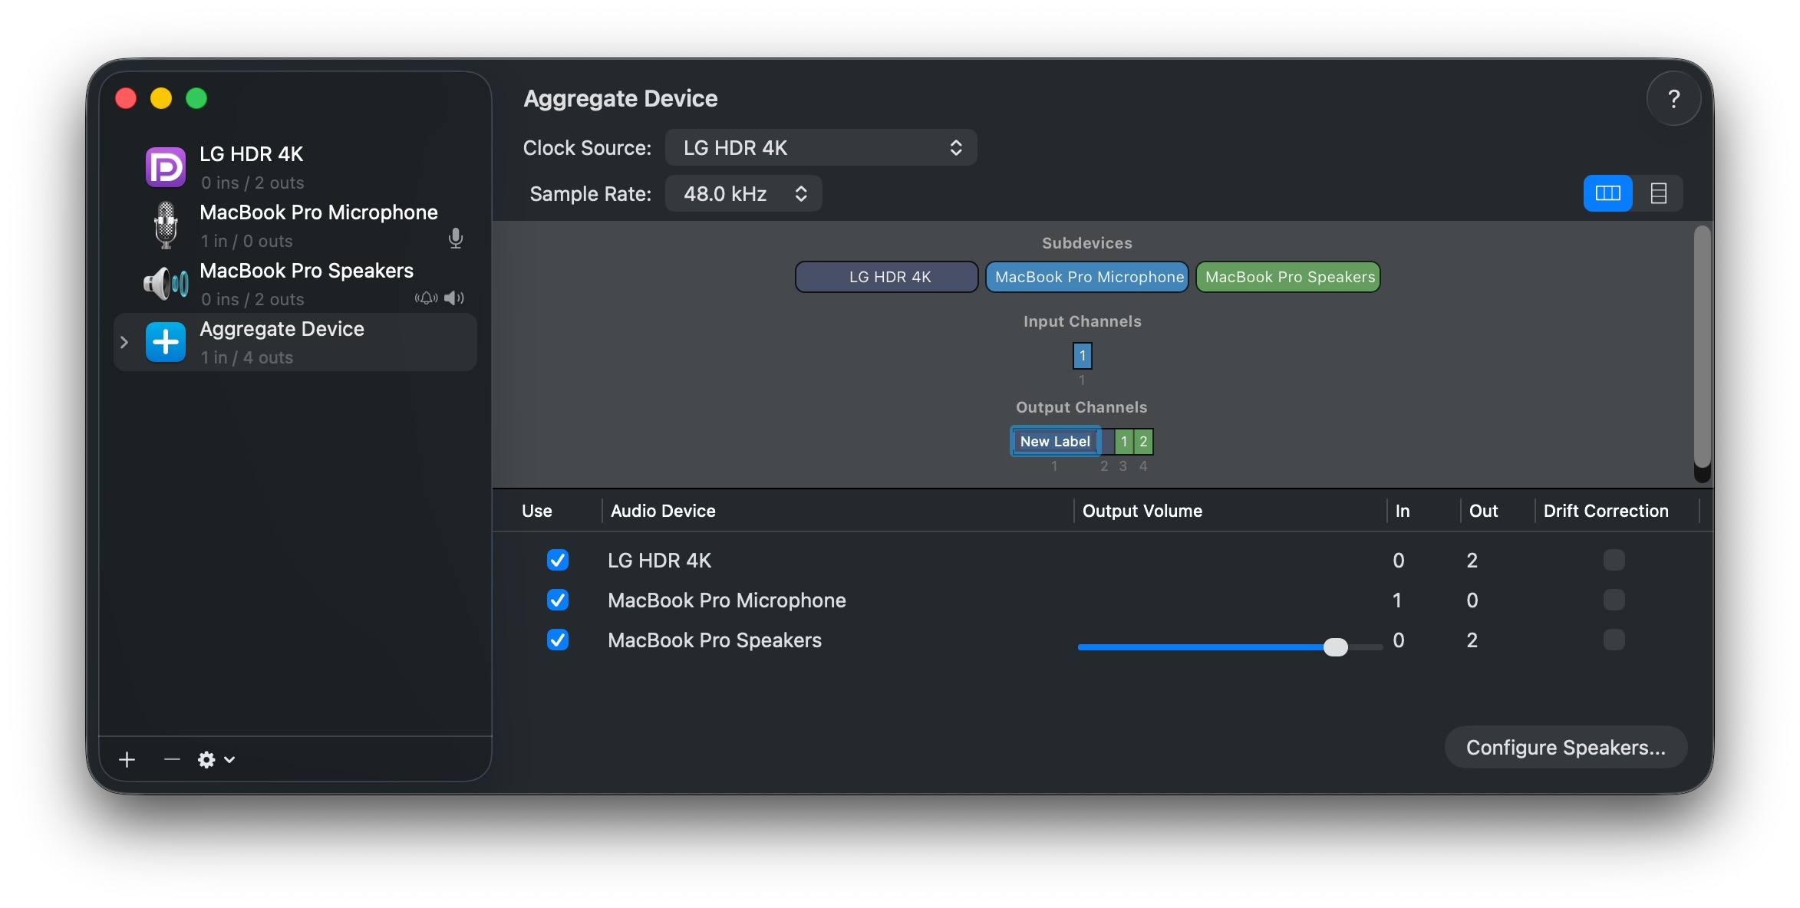Click the MacBook Pro Speakers device icon
The image size is (1800, 908).
(x=166, y=284)
